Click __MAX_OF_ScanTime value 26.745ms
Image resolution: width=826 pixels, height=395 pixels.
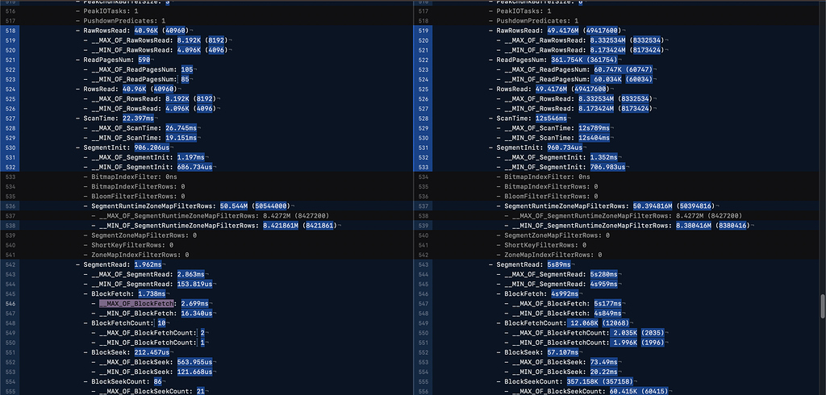point(181,128)
